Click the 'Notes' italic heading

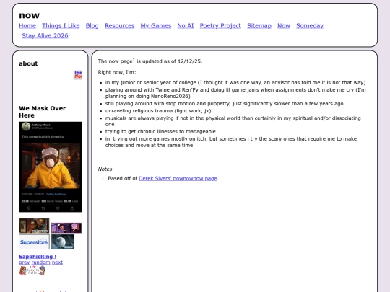(x=105, y=169)
